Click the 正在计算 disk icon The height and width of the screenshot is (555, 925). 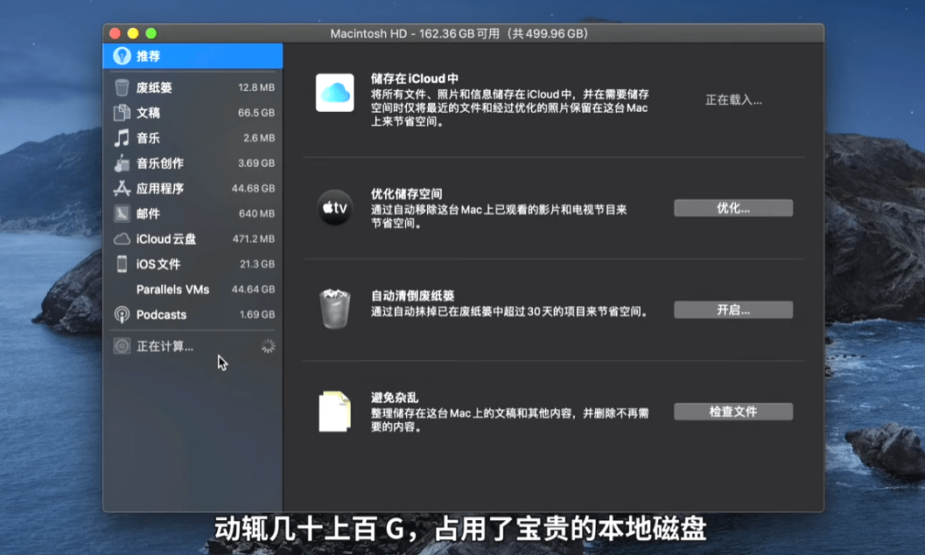(x=122, y=346)
